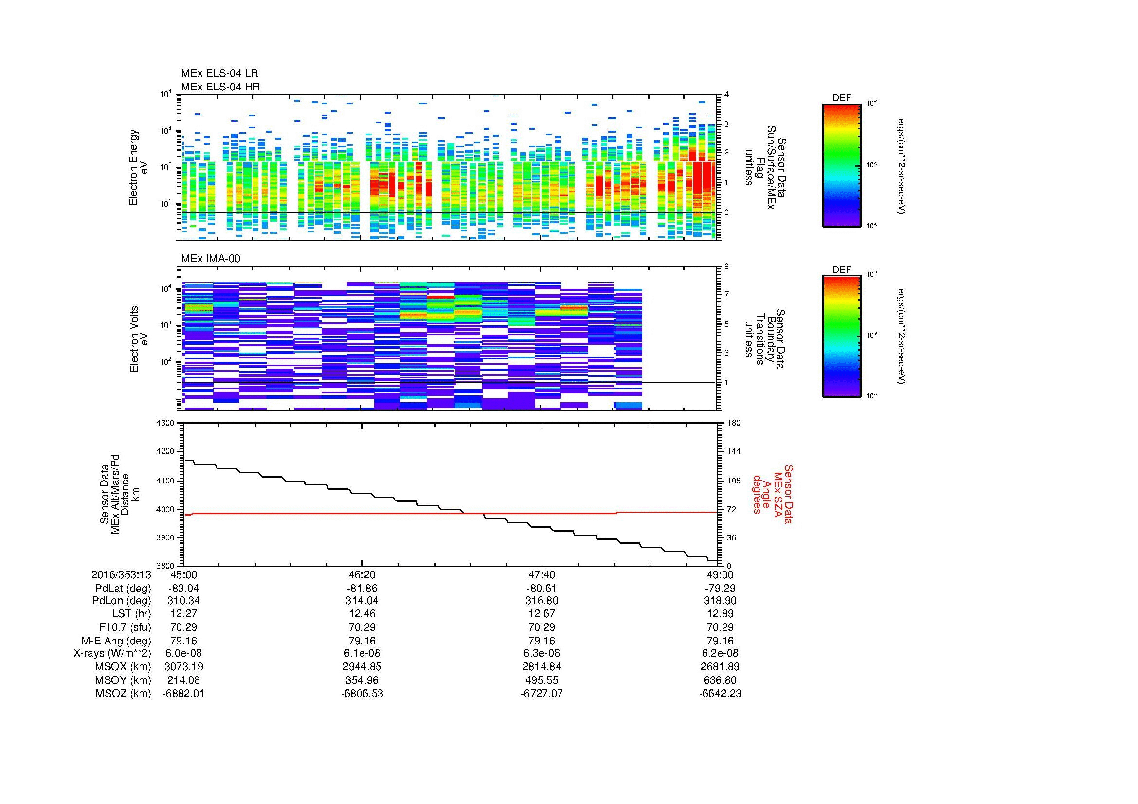Click time tick label '49:00'

click(720, 574)
